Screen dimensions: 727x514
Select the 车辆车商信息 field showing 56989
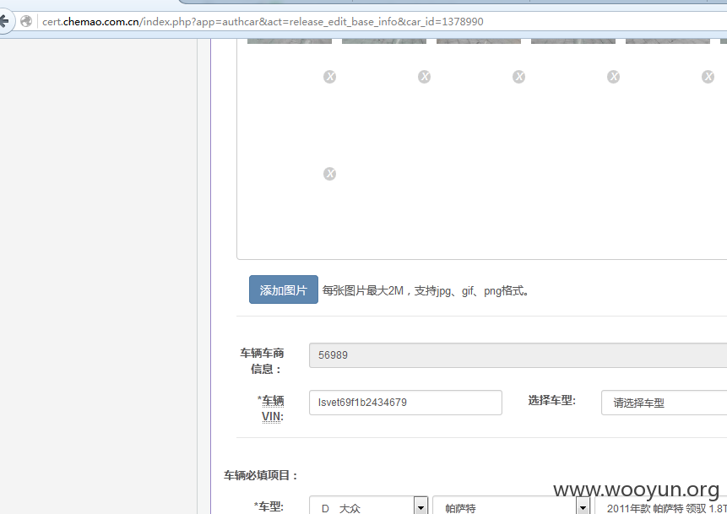[518, 355]
